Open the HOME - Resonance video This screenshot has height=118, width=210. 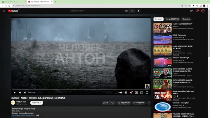(x=163, y=39)
